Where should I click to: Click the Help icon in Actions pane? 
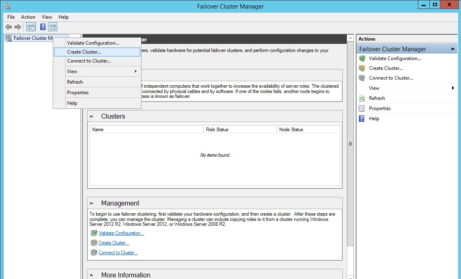tap(362, 119)
